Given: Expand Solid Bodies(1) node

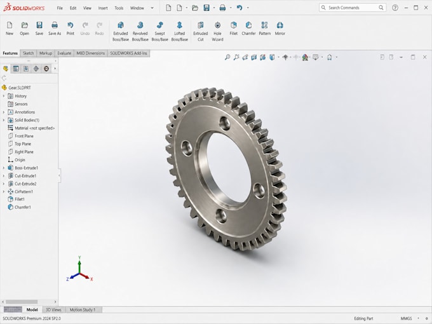Looking at the screenshot, I should coord(4,120).
